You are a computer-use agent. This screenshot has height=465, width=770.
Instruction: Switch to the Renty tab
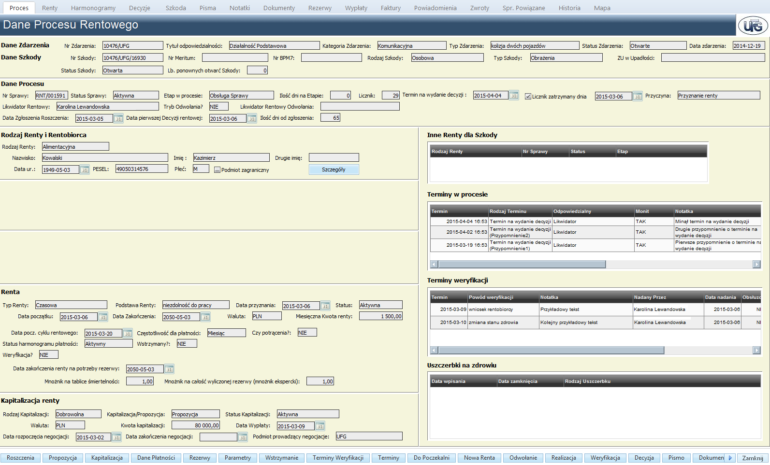tap(50, 8)
